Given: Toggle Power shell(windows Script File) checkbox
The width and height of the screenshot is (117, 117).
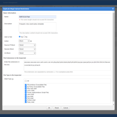Looking at the screenshot, I should pos(26,92).
